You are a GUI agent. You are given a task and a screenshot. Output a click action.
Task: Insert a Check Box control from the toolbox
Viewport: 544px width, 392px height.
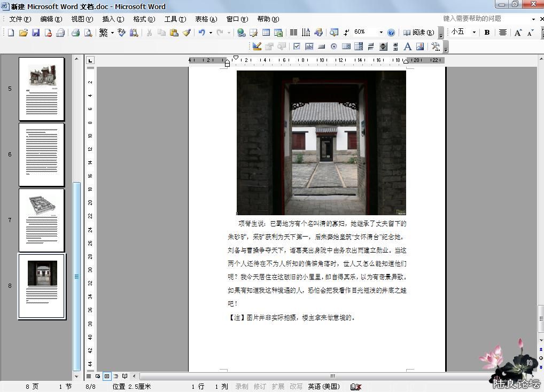click(x=297, y=46)
